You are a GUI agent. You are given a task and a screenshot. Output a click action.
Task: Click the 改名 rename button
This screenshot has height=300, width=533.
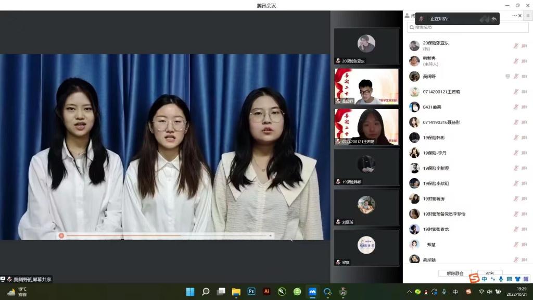(489, 273)
